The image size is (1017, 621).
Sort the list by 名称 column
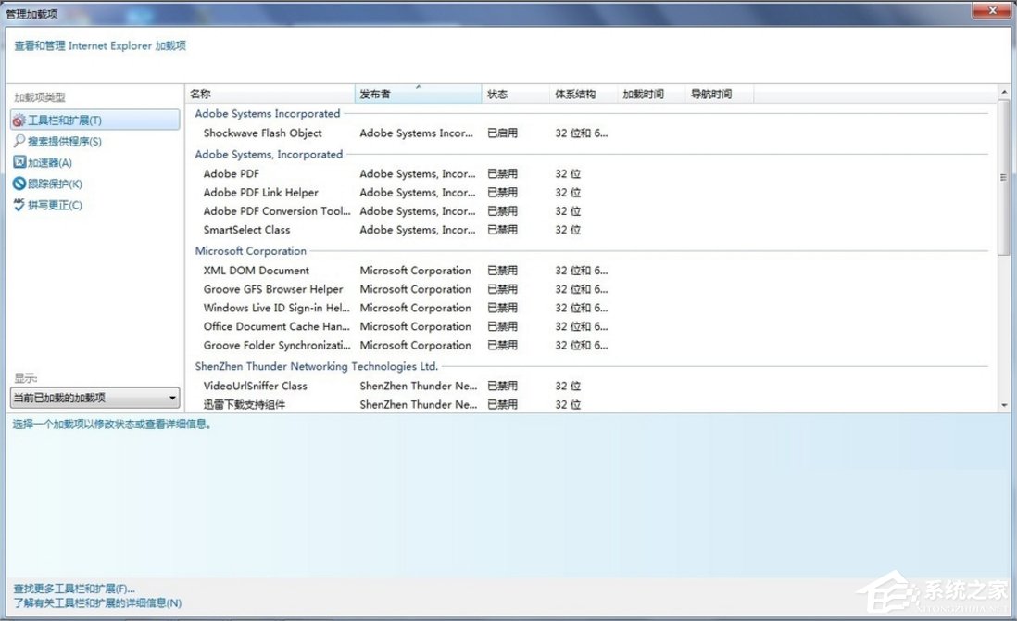[x=199, y=93]
